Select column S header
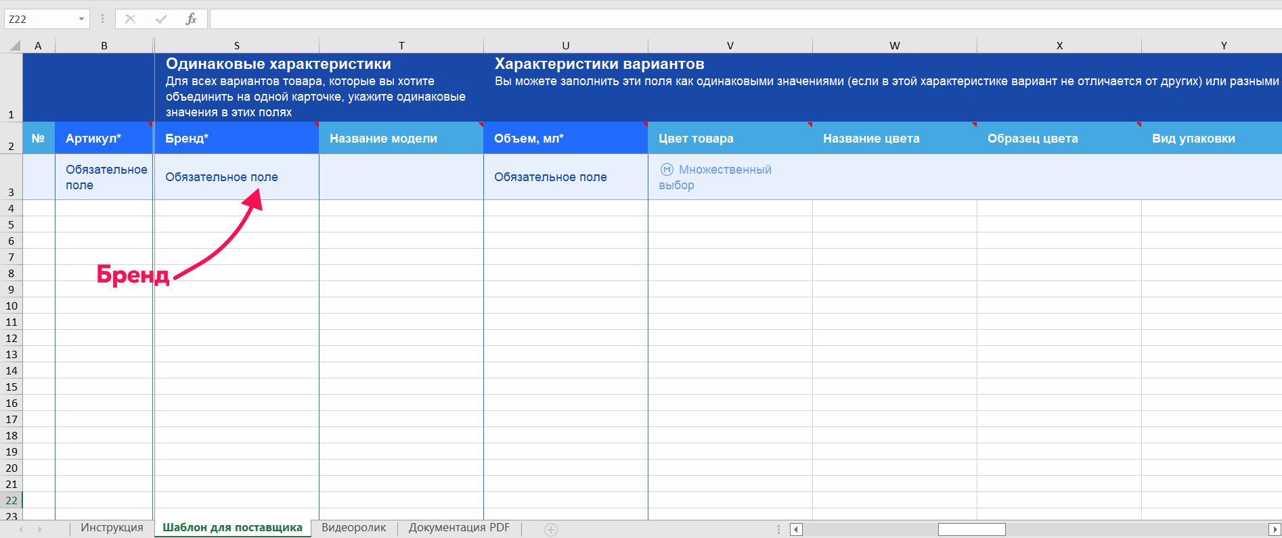The image size is (1282, 538). [x=237, y=46]
